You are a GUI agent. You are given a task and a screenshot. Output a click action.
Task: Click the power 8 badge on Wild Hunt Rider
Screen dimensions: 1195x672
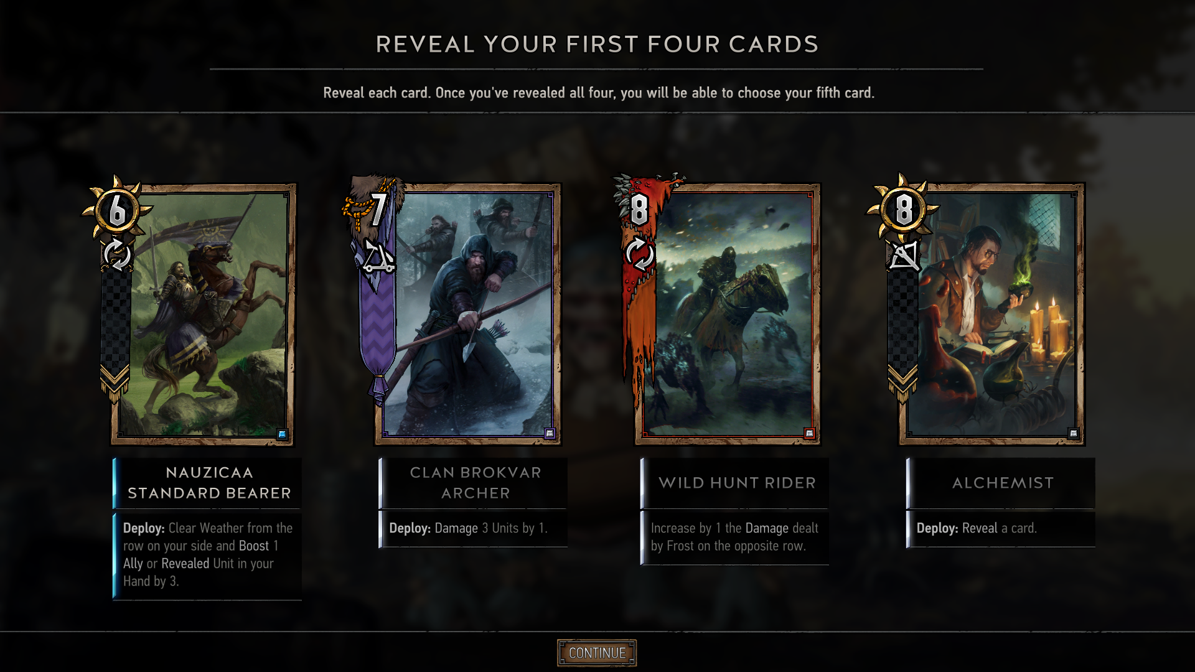pyautogui.click(x=639, y=209)
